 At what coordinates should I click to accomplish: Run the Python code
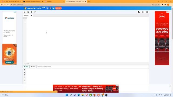click(26, 67)
